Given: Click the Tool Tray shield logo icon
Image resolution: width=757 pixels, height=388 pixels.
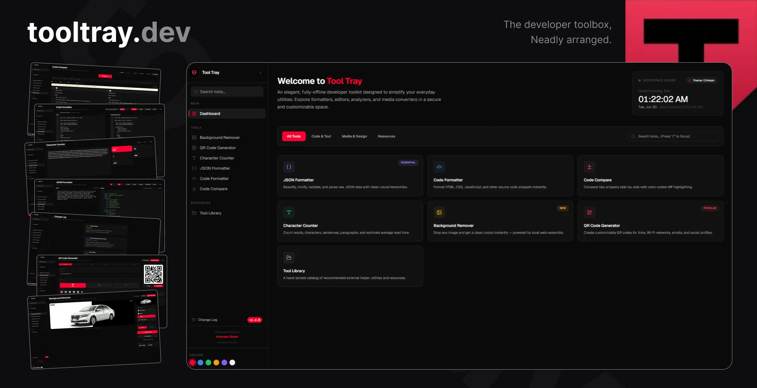Looking at the screenshot, I should (x=194, y=73).
